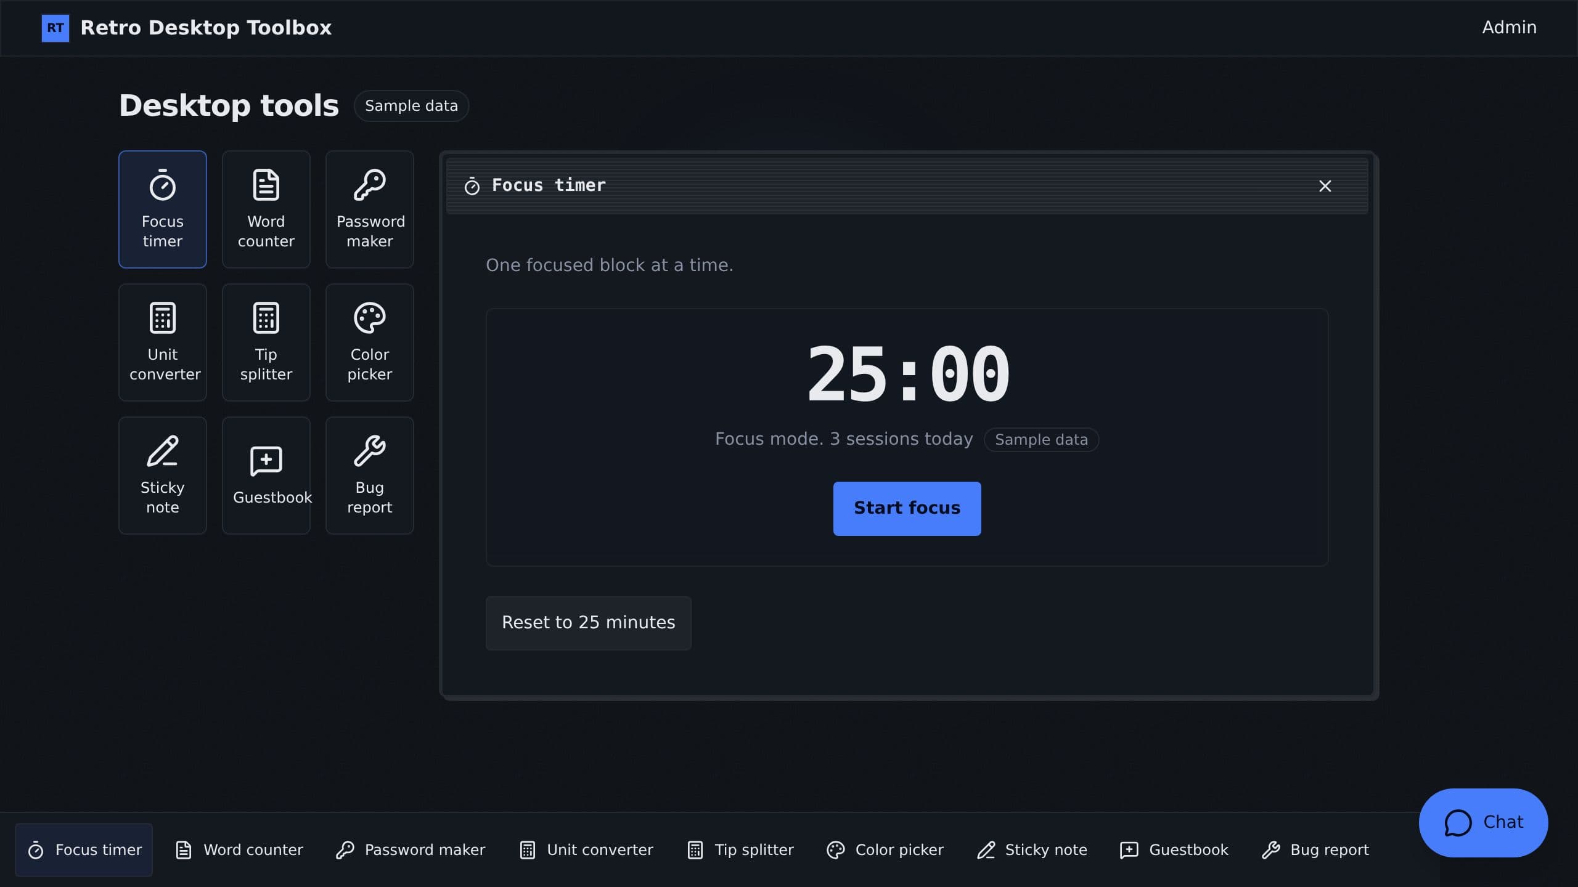Viewport: 1578px width, 887px height.
Task: Click the Start focus button
Action: coord(907,508)
